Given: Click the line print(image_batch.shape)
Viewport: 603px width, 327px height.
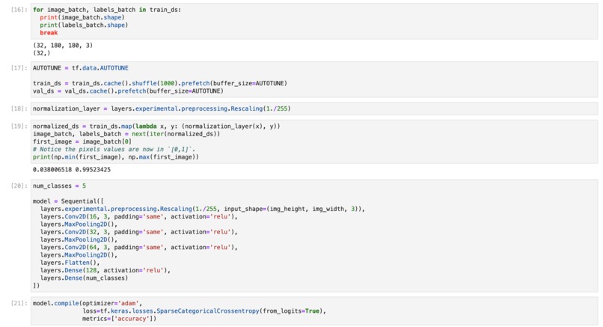Looking at the screenshot, I should coord(82,17).
